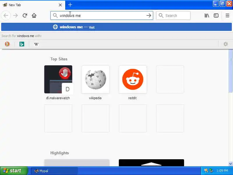
Task: Choose the 'windows me — Visit' suggestion
Action: [x=116, y=27]
